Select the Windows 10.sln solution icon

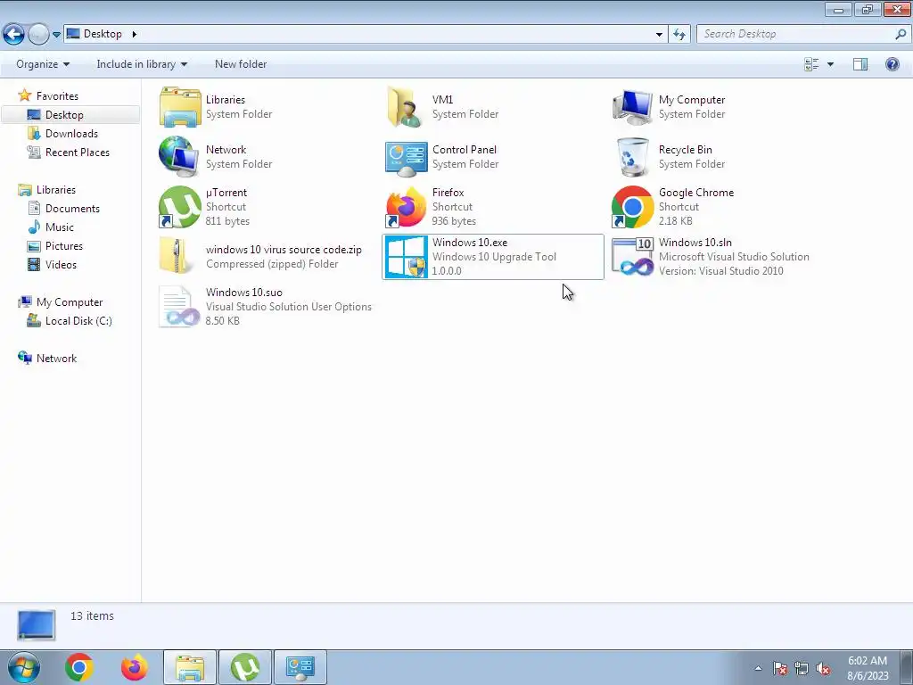632,256
